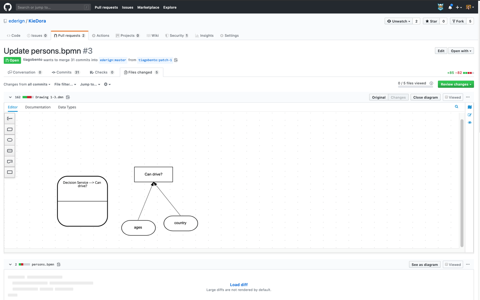Click the blue mascot extension icon
This screenshot has height=300, width=480.
441,7
